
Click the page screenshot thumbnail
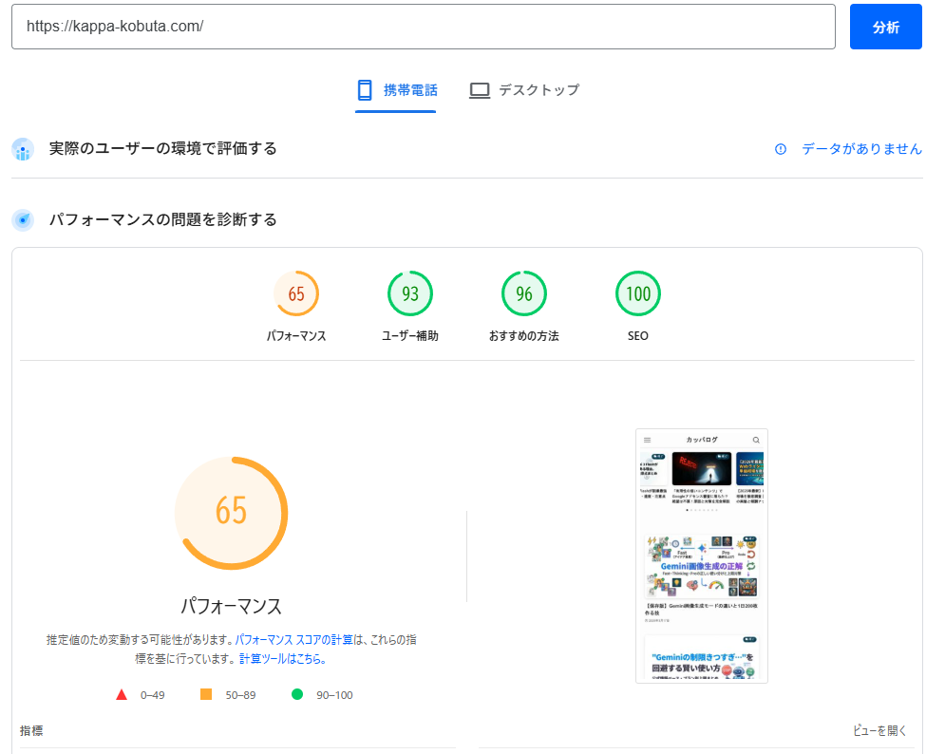(702, 556)
